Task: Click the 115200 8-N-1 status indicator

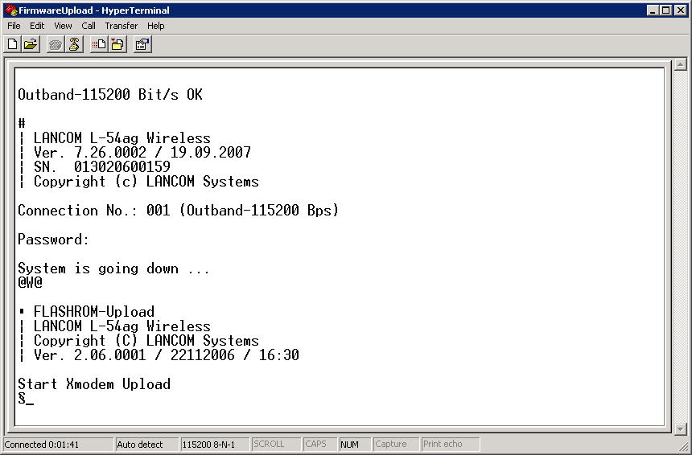Action: pos(213,444)
